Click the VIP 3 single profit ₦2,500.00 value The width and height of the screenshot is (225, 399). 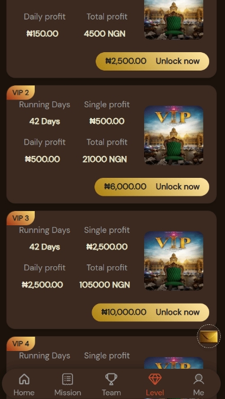[107, 247]
